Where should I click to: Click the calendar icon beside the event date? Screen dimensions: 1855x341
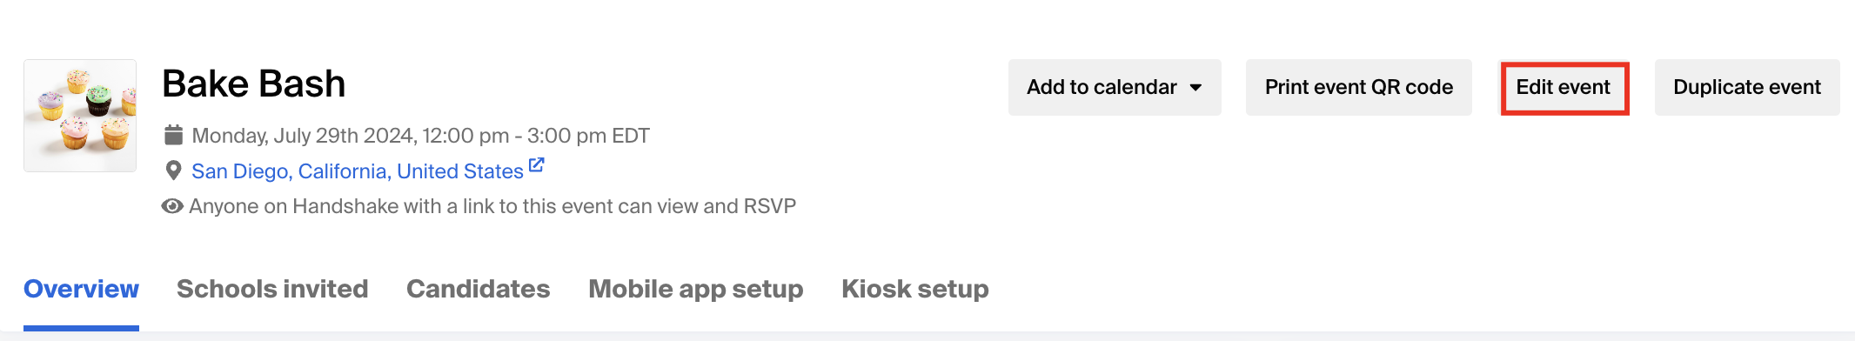tap(174, 135)
